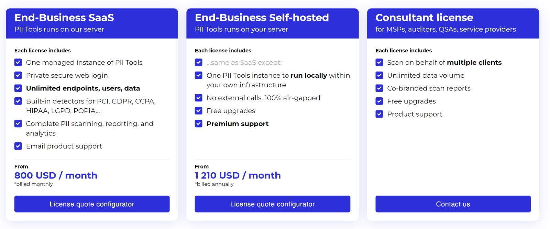Screen dimensions: 550x229
Task: Select the End-Business SaaS card heading
Action: pyautogui.click(x=64, y=18)
